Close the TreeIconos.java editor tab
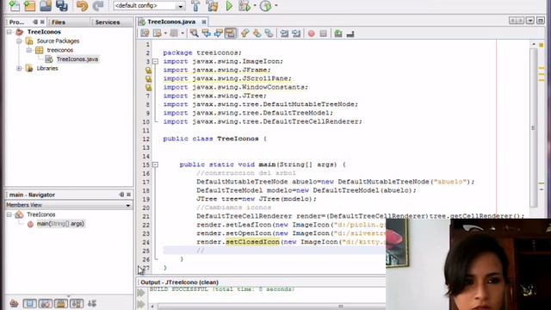 (204, 22)
